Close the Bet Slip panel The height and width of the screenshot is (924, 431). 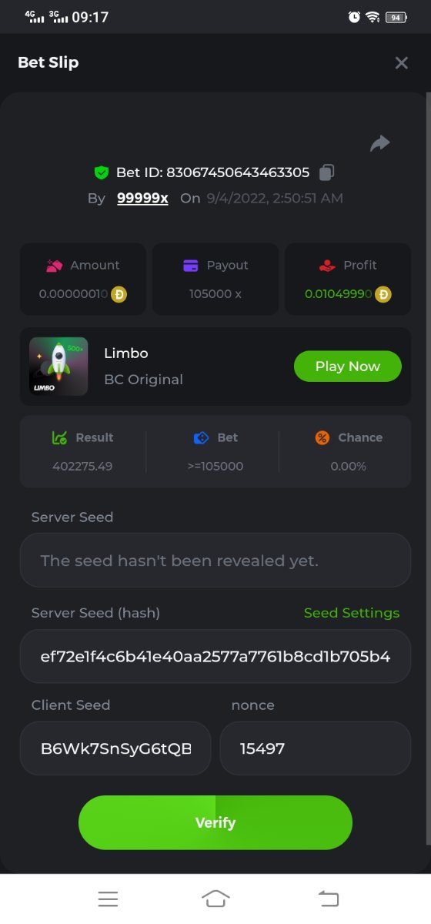pos(401,63)
